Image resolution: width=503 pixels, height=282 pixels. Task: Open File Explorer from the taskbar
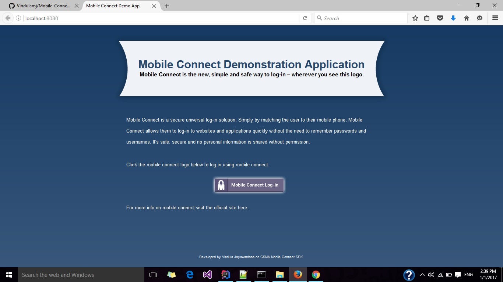279,275
